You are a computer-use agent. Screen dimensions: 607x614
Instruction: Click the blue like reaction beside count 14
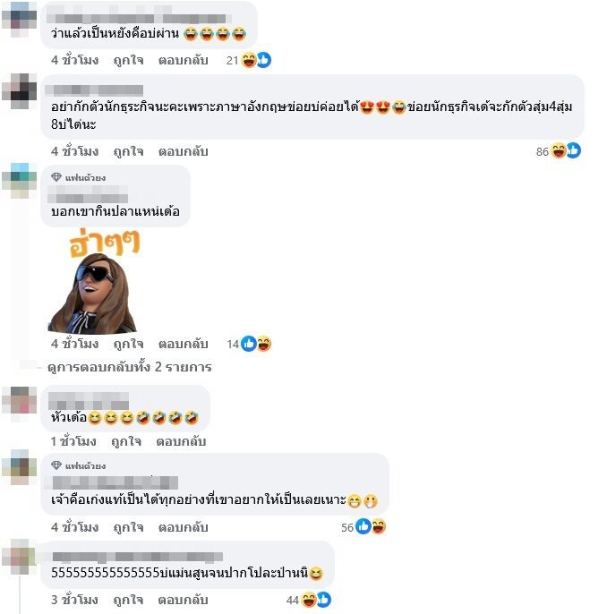(x=248, y=344)
